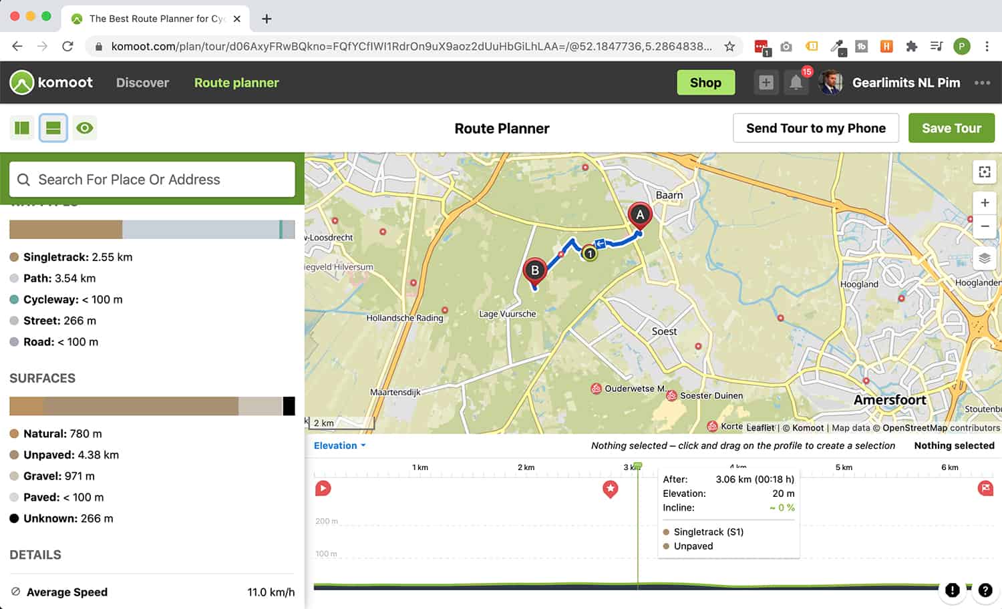Close the Best Route Planner tab
The width and height of the screenshot is (1002, 609).
point(237,19)
